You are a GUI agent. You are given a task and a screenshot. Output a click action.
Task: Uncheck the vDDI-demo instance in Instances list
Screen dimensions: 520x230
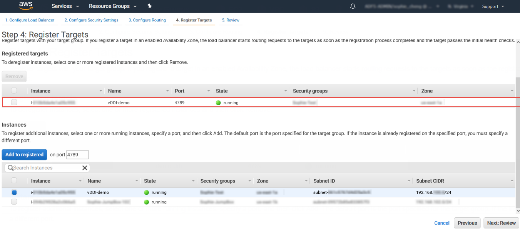pyautogui.click(x=14, y=192)
